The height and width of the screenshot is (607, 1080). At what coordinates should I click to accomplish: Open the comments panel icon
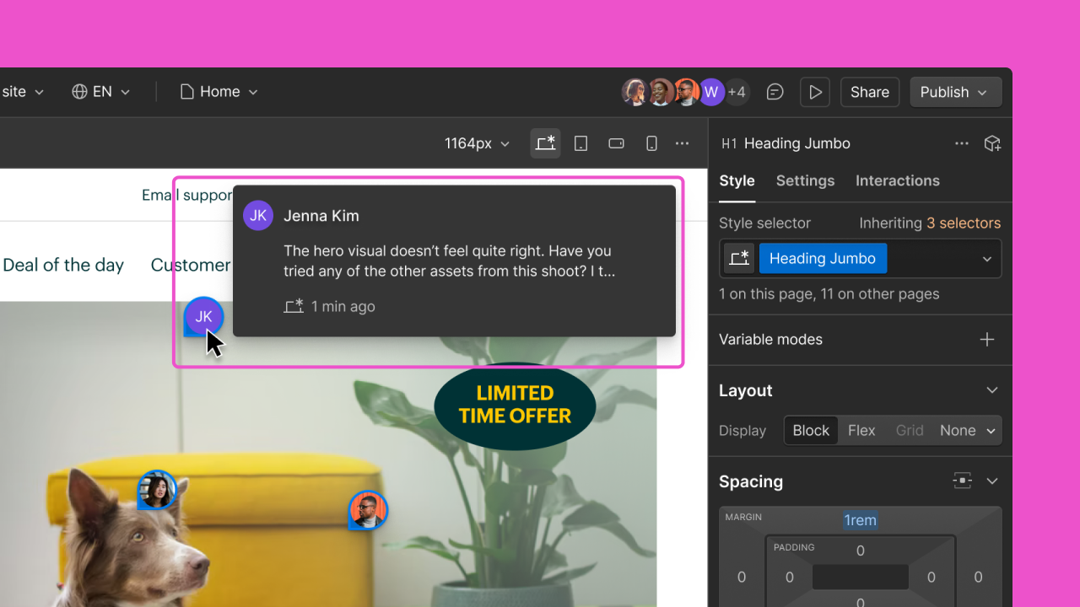tap(775, 92)
